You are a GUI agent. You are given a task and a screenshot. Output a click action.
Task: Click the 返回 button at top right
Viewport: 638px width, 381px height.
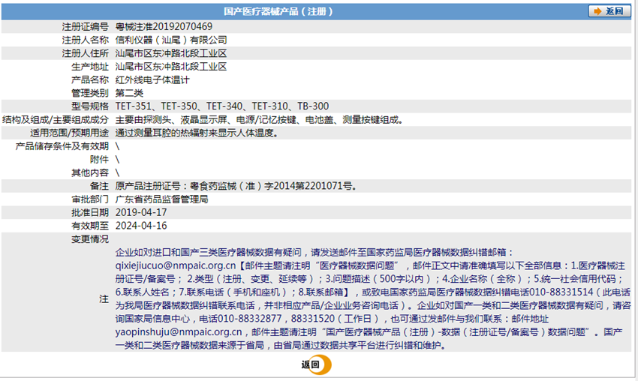608,11
